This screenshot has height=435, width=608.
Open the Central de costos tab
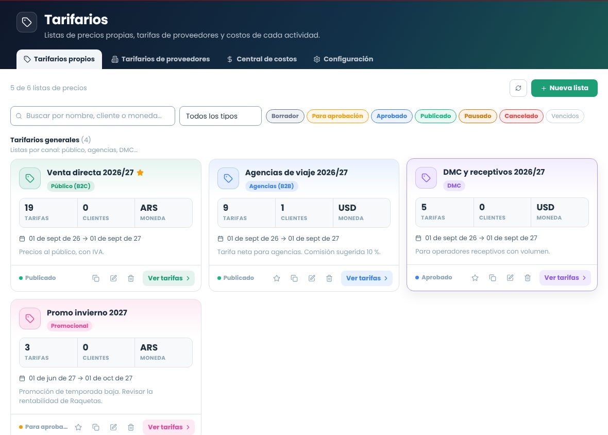[x=262, y=59]
